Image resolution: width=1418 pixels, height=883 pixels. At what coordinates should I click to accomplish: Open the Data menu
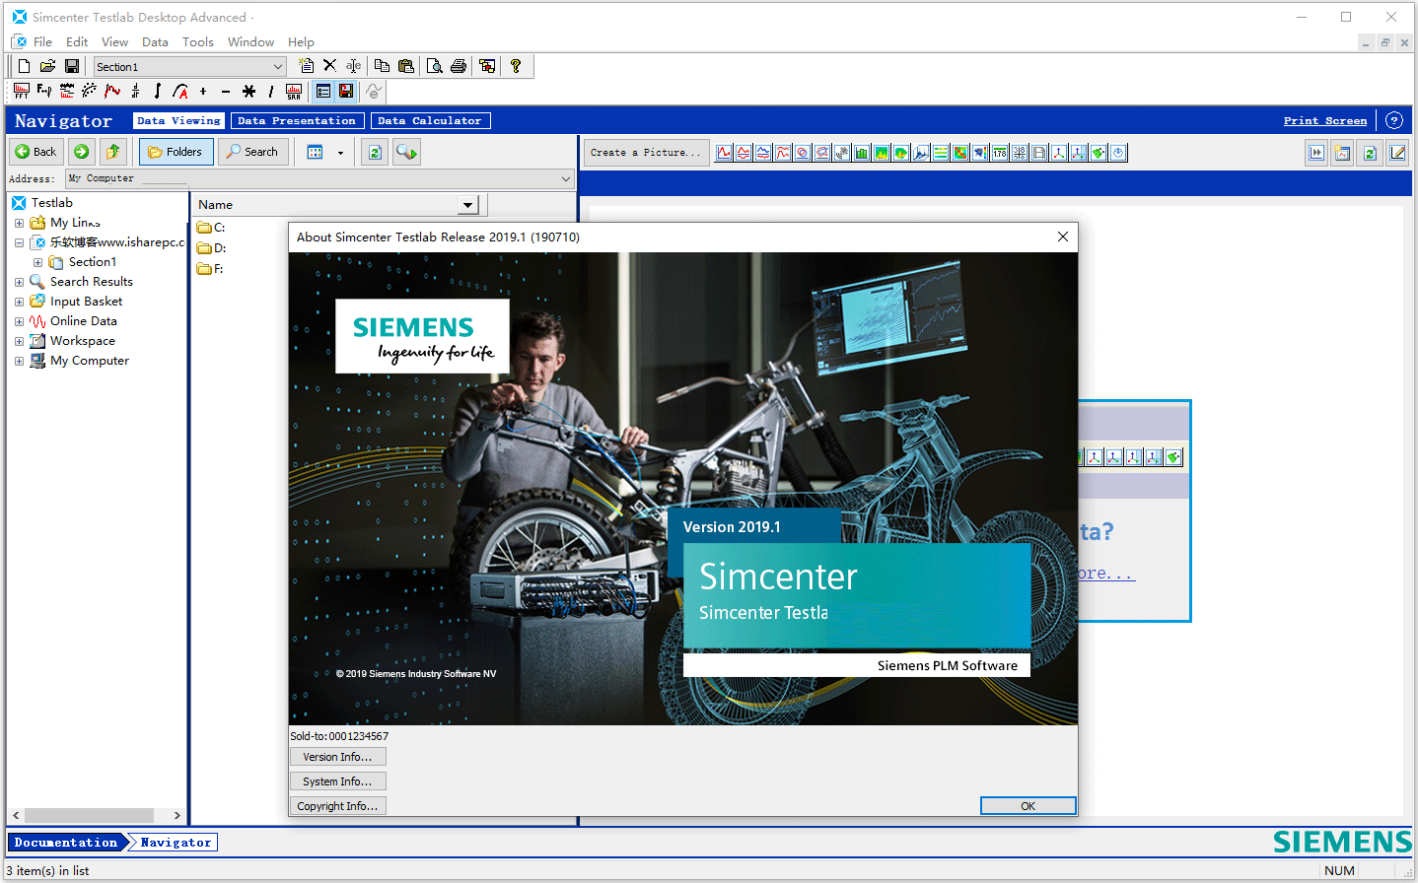[155, 42]
